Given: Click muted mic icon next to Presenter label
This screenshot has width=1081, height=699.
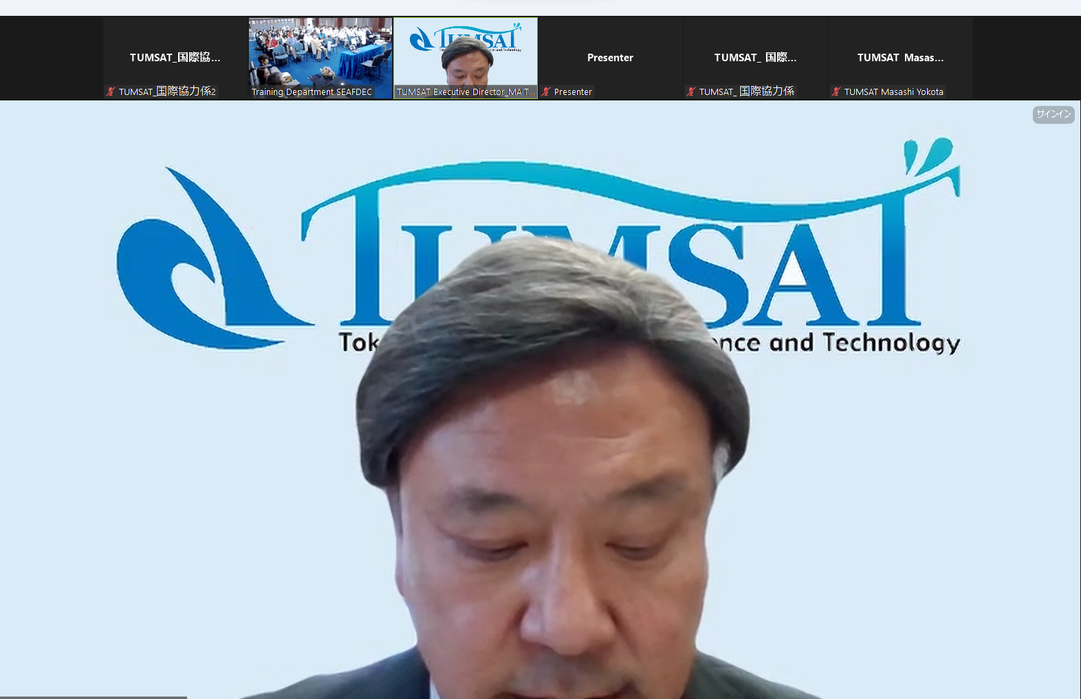Looking at the screenshot, I should coord(546,92).
